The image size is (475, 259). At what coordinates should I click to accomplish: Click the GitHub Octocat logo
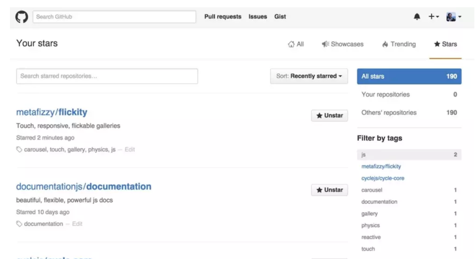[22, 17]
